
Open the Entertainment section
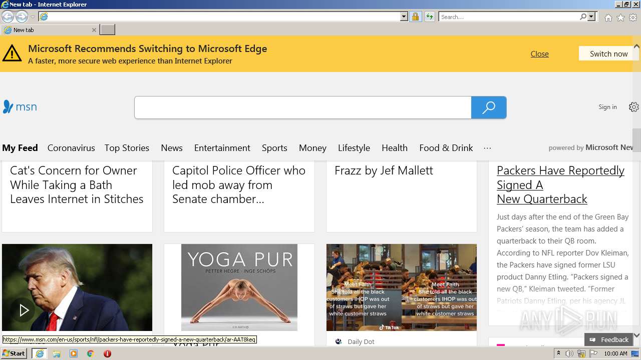[x=222, y=148]
